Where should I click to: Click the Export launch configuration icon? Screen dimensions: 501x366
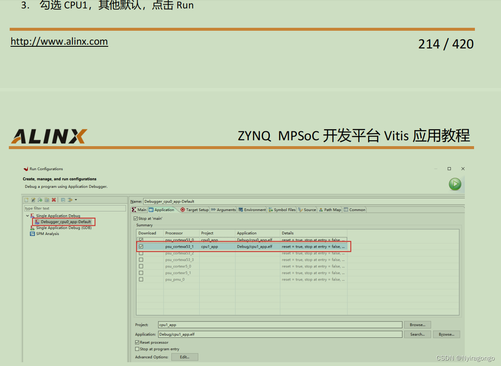40,200
